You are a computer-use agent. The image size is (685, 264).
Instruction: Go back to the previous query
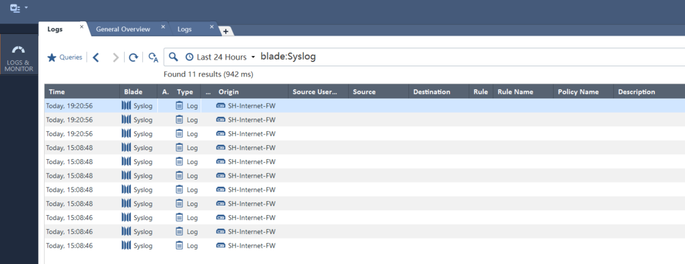(x=96, y=57)
